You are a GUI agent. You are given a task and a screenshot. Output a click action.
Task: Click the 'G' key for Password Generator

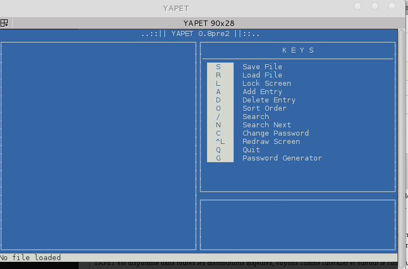pyautogui.click(x=218, y=158)
